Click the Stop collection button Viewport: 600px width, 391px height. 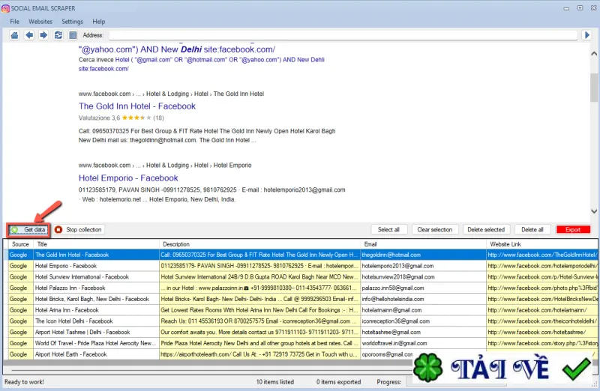pos(79,230)
